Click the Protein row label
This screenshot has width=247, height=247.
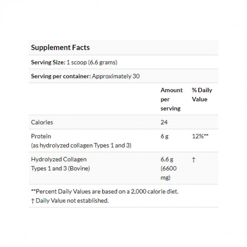point(41,136)
